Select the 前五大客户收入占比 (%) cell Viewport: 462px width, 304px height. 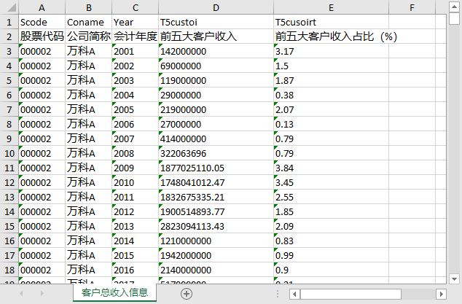click(x=331, y=36)
